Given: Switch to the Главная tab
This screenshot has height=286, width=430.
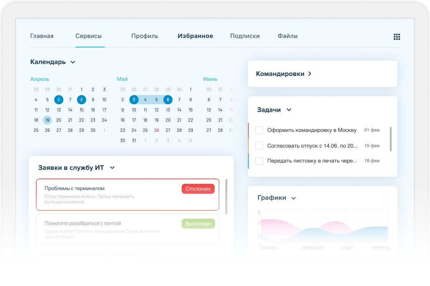Looking at the screenshot, I should (x=42, y=36).
